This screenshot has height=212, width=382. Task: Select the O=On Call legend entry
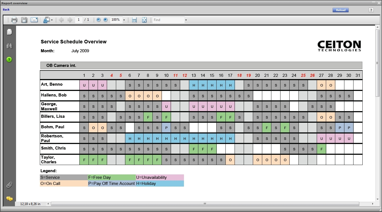64,184
